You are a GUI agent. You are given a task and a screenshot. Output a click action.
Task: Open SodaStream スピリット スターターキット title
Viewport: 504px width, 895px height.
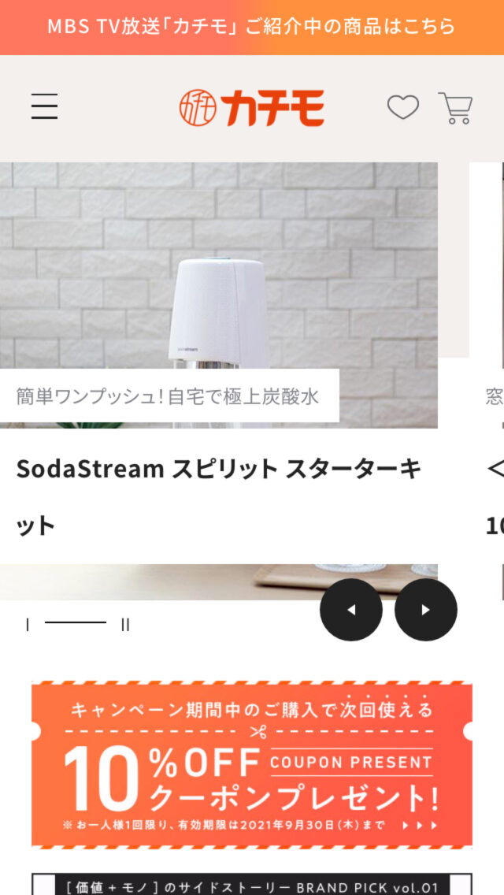tap(219, 496)
